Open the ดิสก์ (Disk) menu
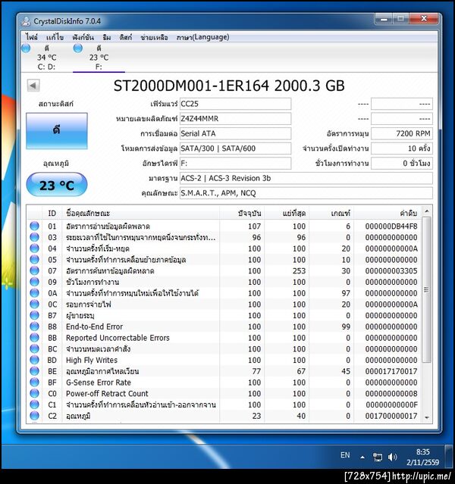 [x=126, y=37]
